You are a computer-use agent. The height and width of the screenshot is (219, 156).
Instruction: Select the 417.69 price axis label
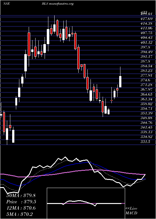tap(146, 19)
